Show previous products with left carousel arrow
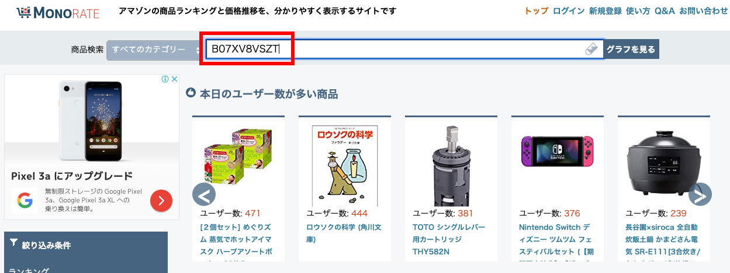730x273 pixels. (204, 194)
